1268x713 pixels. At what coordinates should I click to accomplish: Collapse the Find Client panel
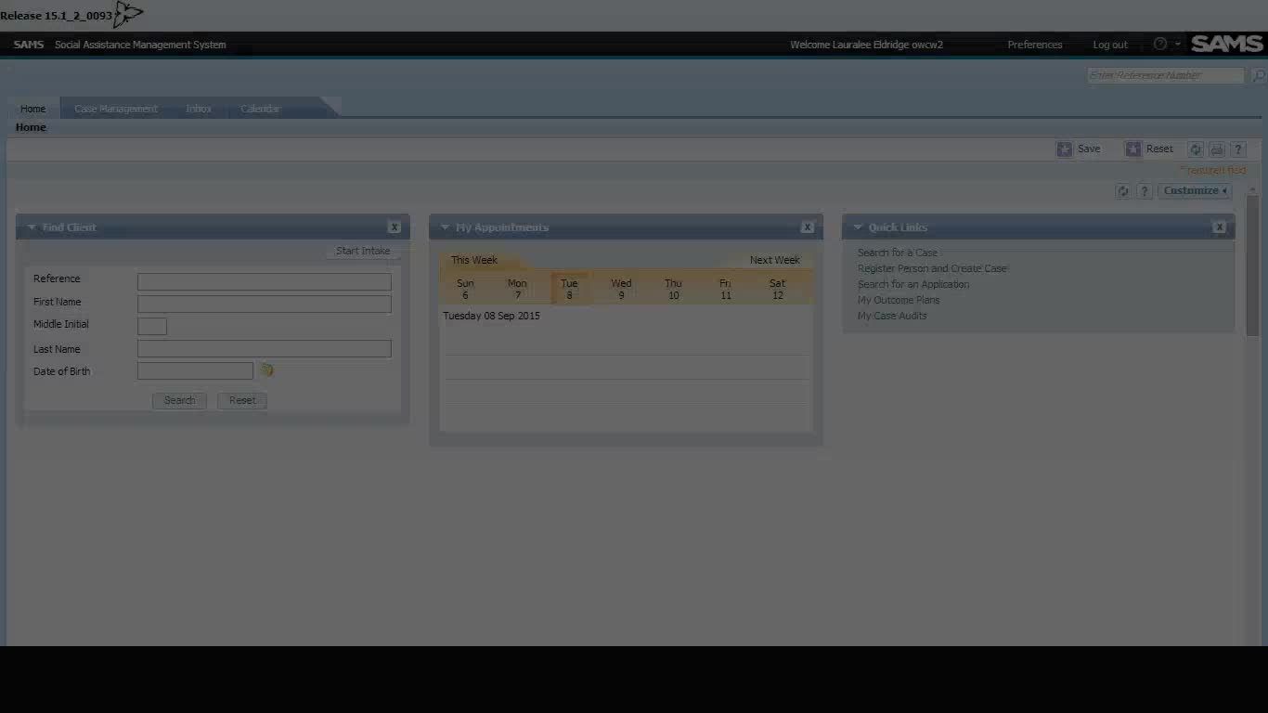31,227
